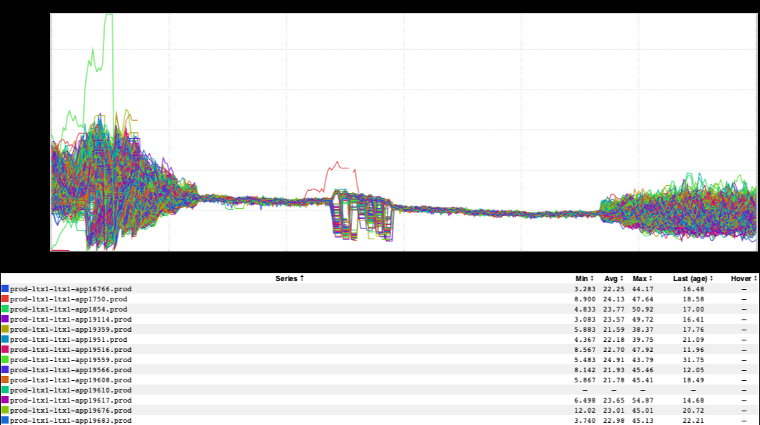Sort legend by Min column
The width and height of the screenshot is (760, 425).
[582, 278]
